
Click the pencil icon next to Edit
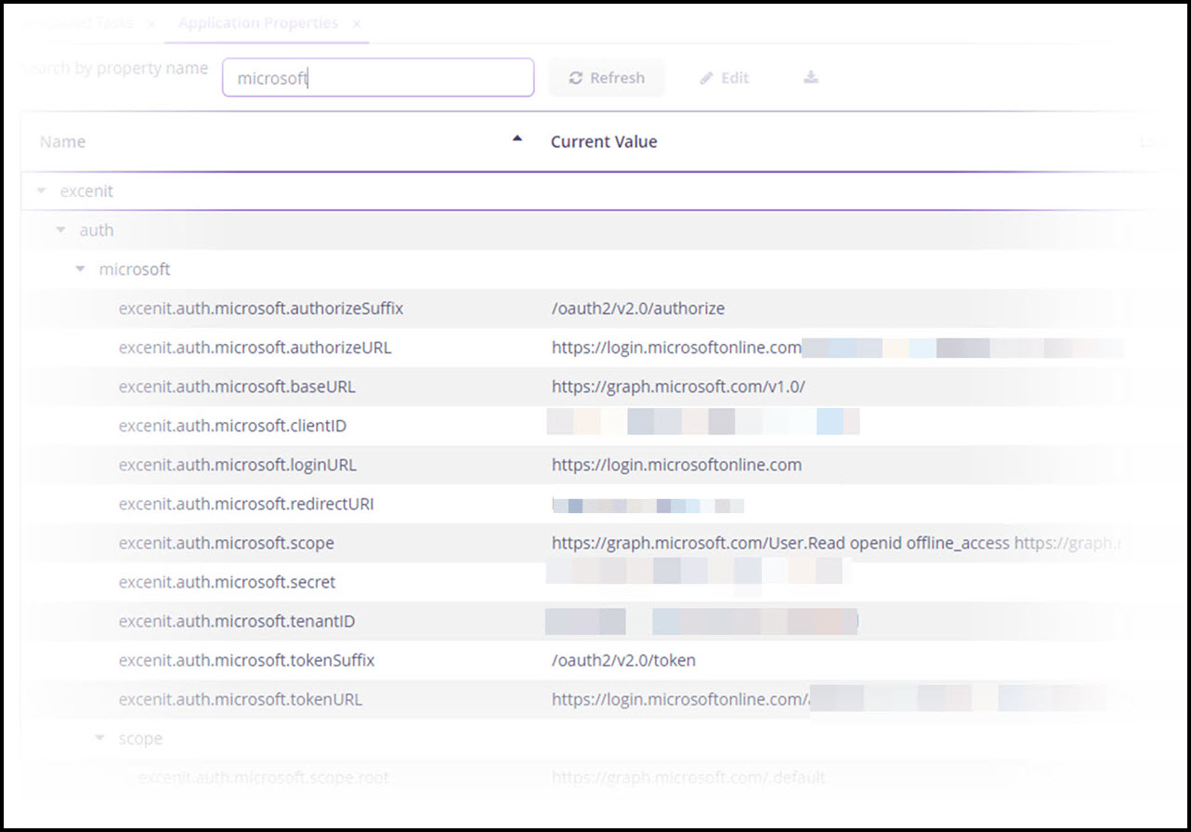tap(704, 78)
